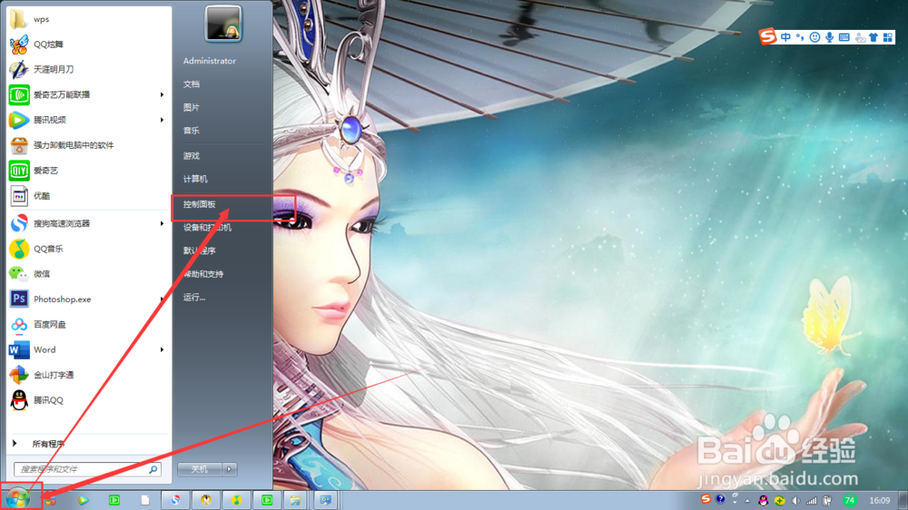Open 爱奇艺万能联播 program entry
Screen dimensions: 908x510
88,94
